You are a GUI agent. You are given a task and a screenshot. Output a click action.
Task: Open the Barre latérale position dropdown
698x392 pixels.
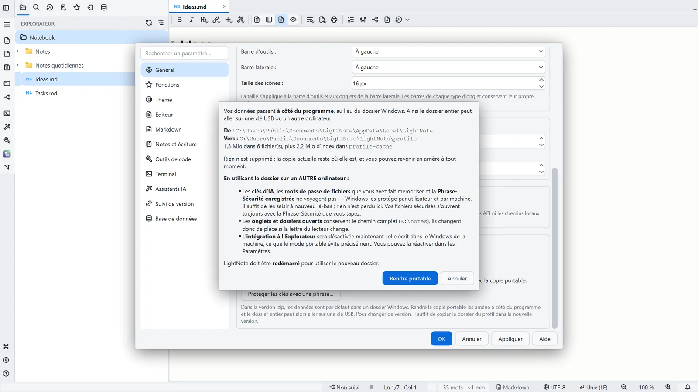[x=448, y=67]
